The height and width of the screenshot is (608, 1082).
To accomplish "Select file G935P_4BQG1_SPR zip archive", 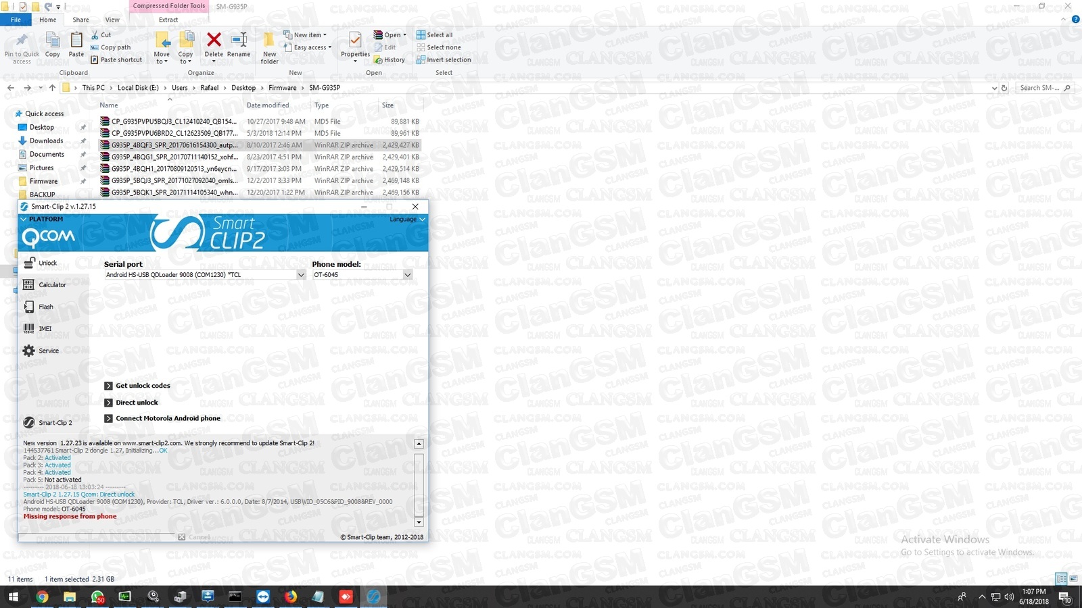I will [260, 157].
